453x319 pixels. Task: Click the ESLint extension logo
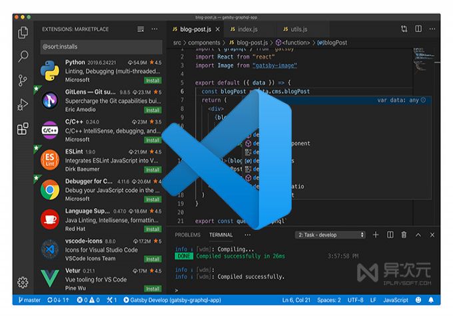(50, 160)
